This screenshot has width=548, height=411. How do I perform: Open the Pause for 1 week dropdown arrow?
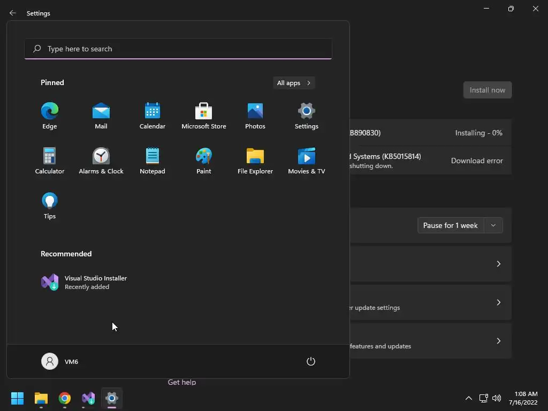[x=493, y=225]
